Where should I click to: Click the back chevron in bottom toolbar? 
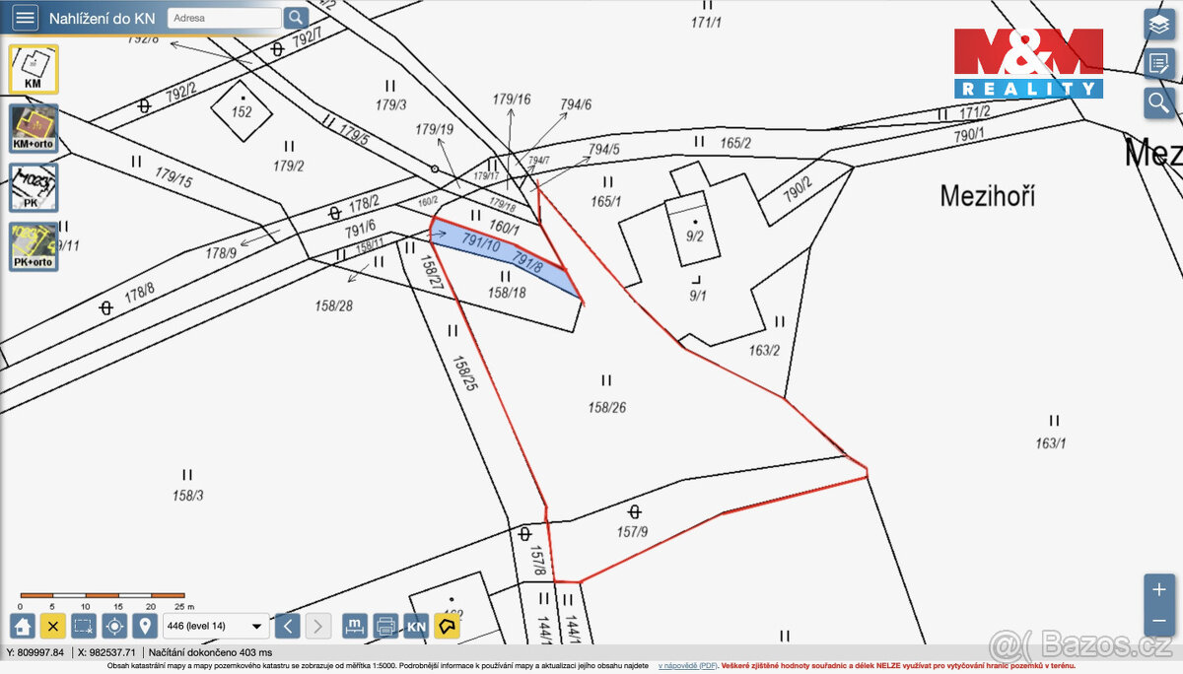(287, 626)
